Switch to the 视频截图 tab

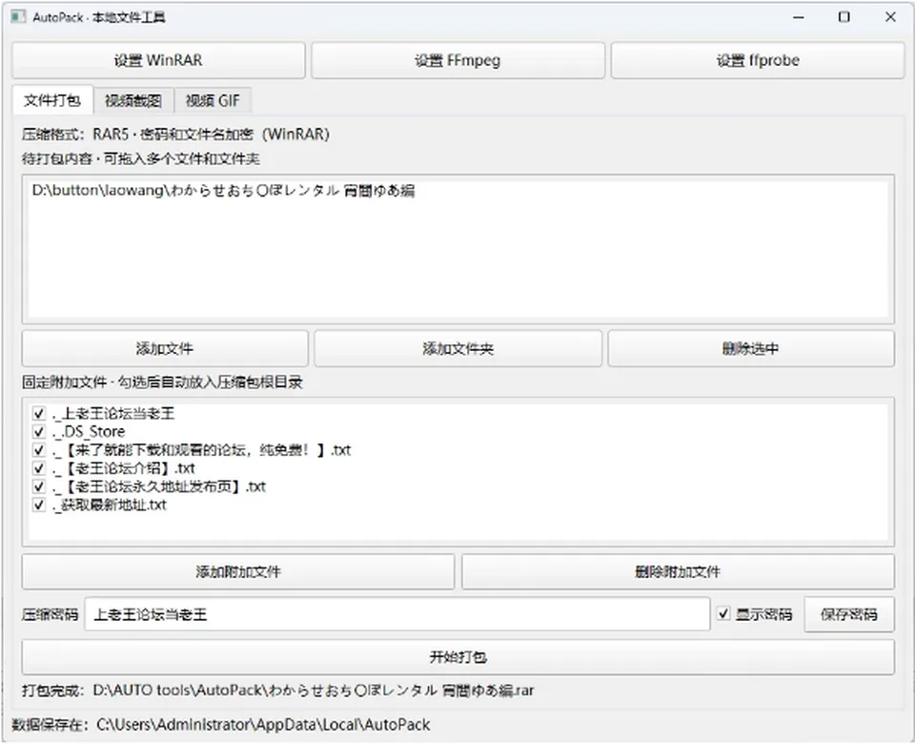pos(133,101)
